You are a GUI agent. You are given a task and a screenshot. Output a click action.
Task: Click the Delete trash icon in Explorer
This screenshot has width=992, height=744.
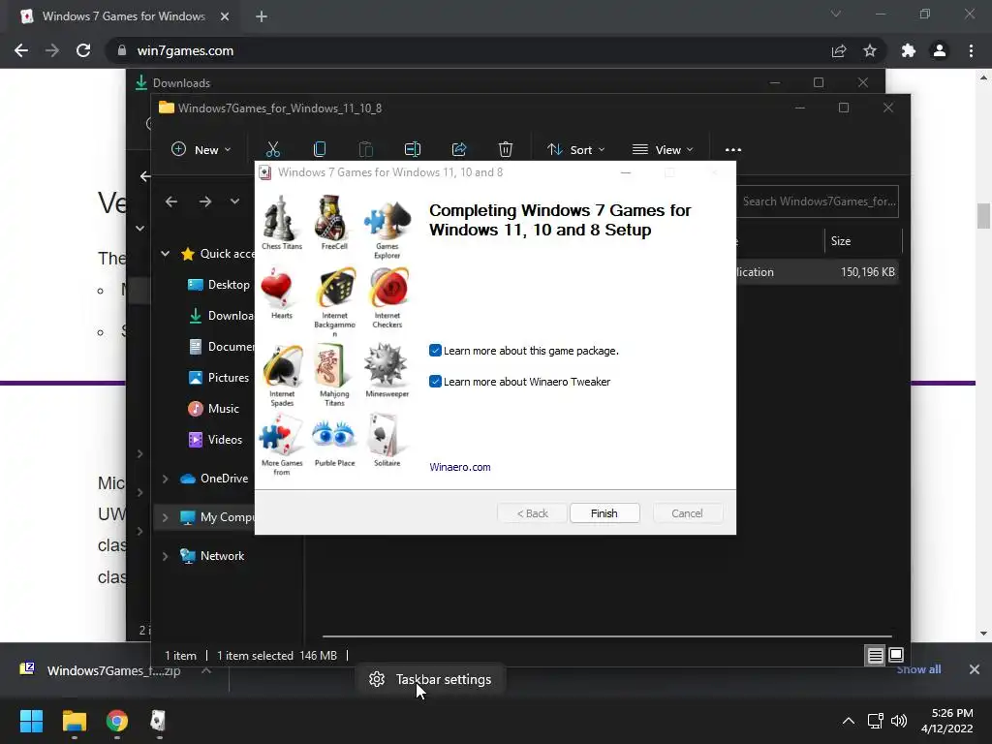(x=505, y=149)
